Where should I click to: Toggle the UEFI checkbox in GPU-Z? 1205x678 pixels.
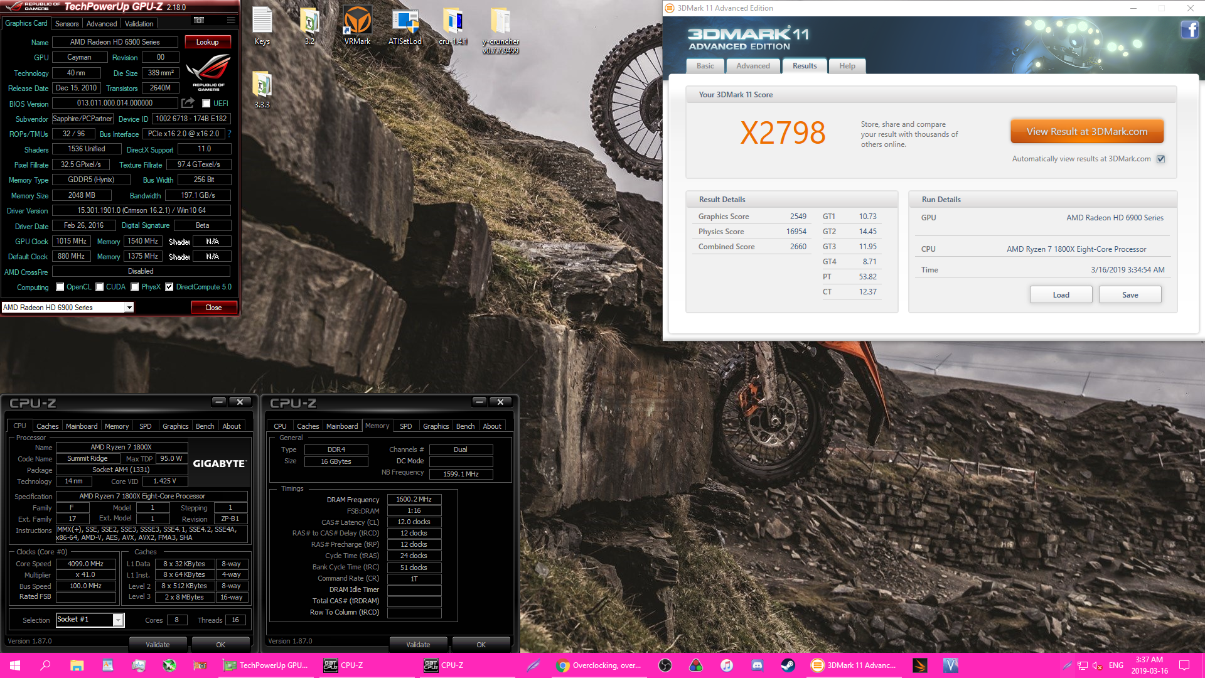tap(206, 104)
